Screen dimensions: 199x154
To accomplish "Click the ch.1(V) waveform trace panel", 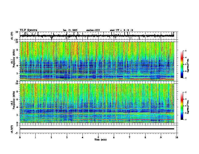I will click(98, 36).
